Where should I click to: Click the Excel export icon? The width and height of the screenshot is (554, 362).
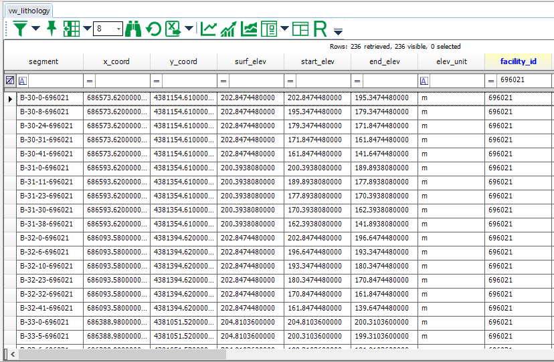(x=173, y=29)
